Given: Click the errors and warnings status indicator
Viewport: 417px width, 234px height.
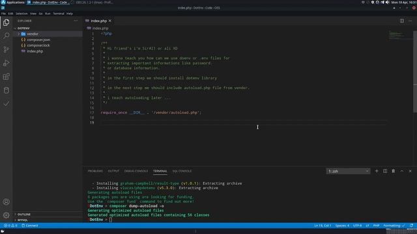Looking at the screenshot, I should (10, 226).
